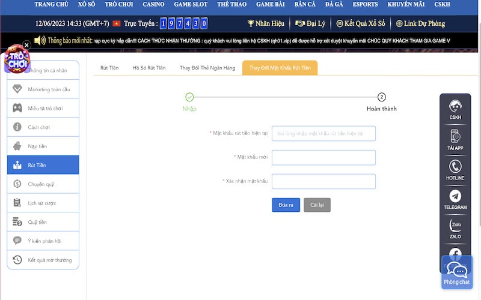Click the date time 12/06/2023 14:33 text
Image resolution: width=481 pixels, height=300 pixels.
click(72, 23)
